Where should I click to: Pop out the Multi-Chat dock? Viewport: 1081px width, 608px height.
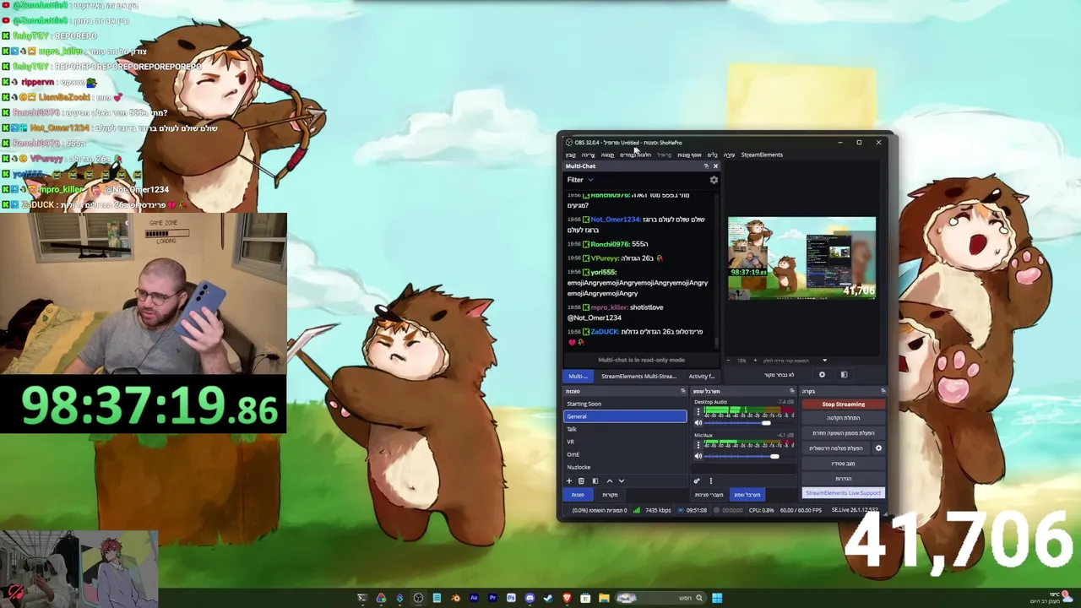click(x=706, y=166)
